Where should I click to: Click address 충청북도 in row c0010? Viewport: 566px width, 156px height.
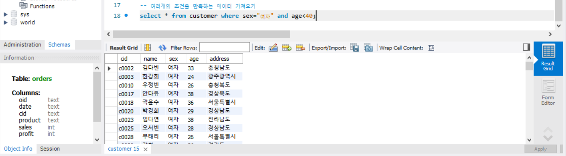[224, 85]
